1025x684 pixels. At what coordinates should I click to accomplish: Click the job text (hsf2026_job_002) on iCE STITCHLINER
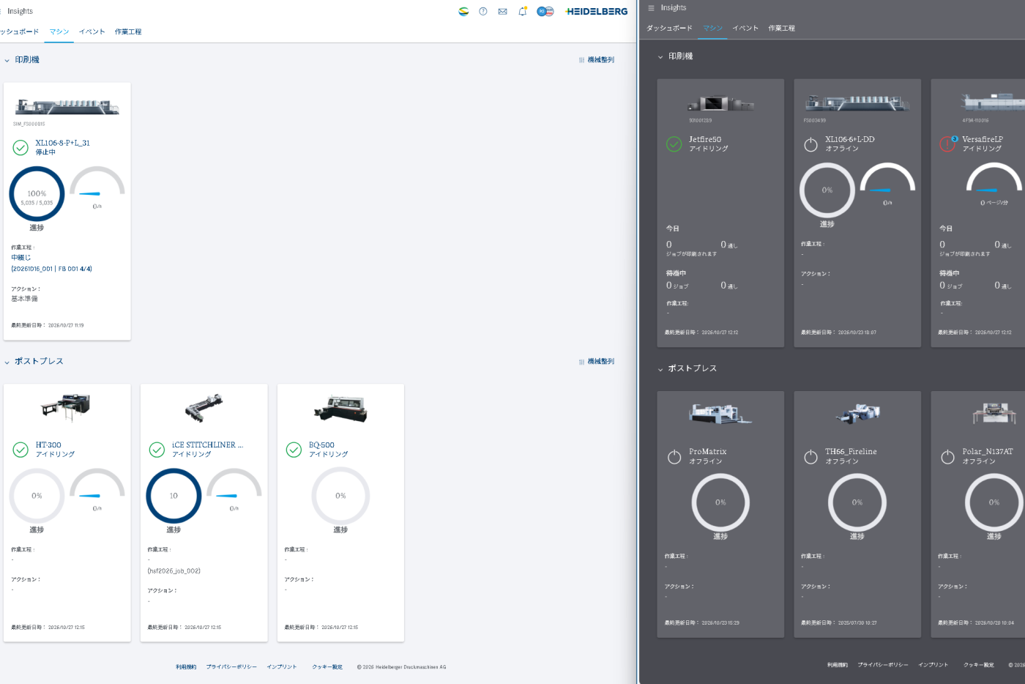point(174,571)
